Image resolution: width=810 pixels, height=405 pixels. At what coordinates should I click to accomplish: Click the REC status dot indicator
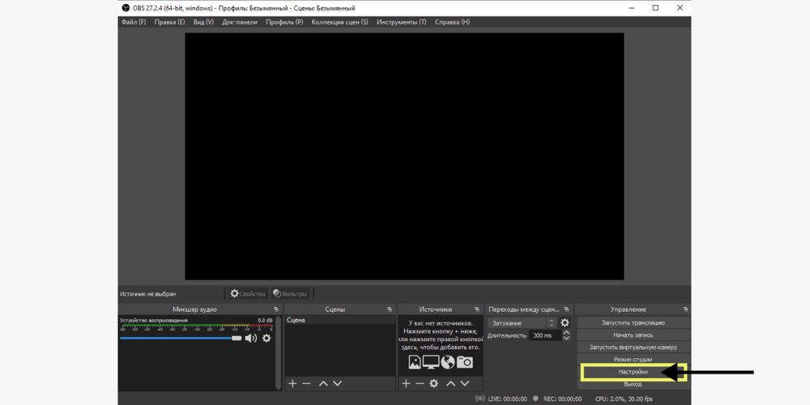tap(535, 399)
